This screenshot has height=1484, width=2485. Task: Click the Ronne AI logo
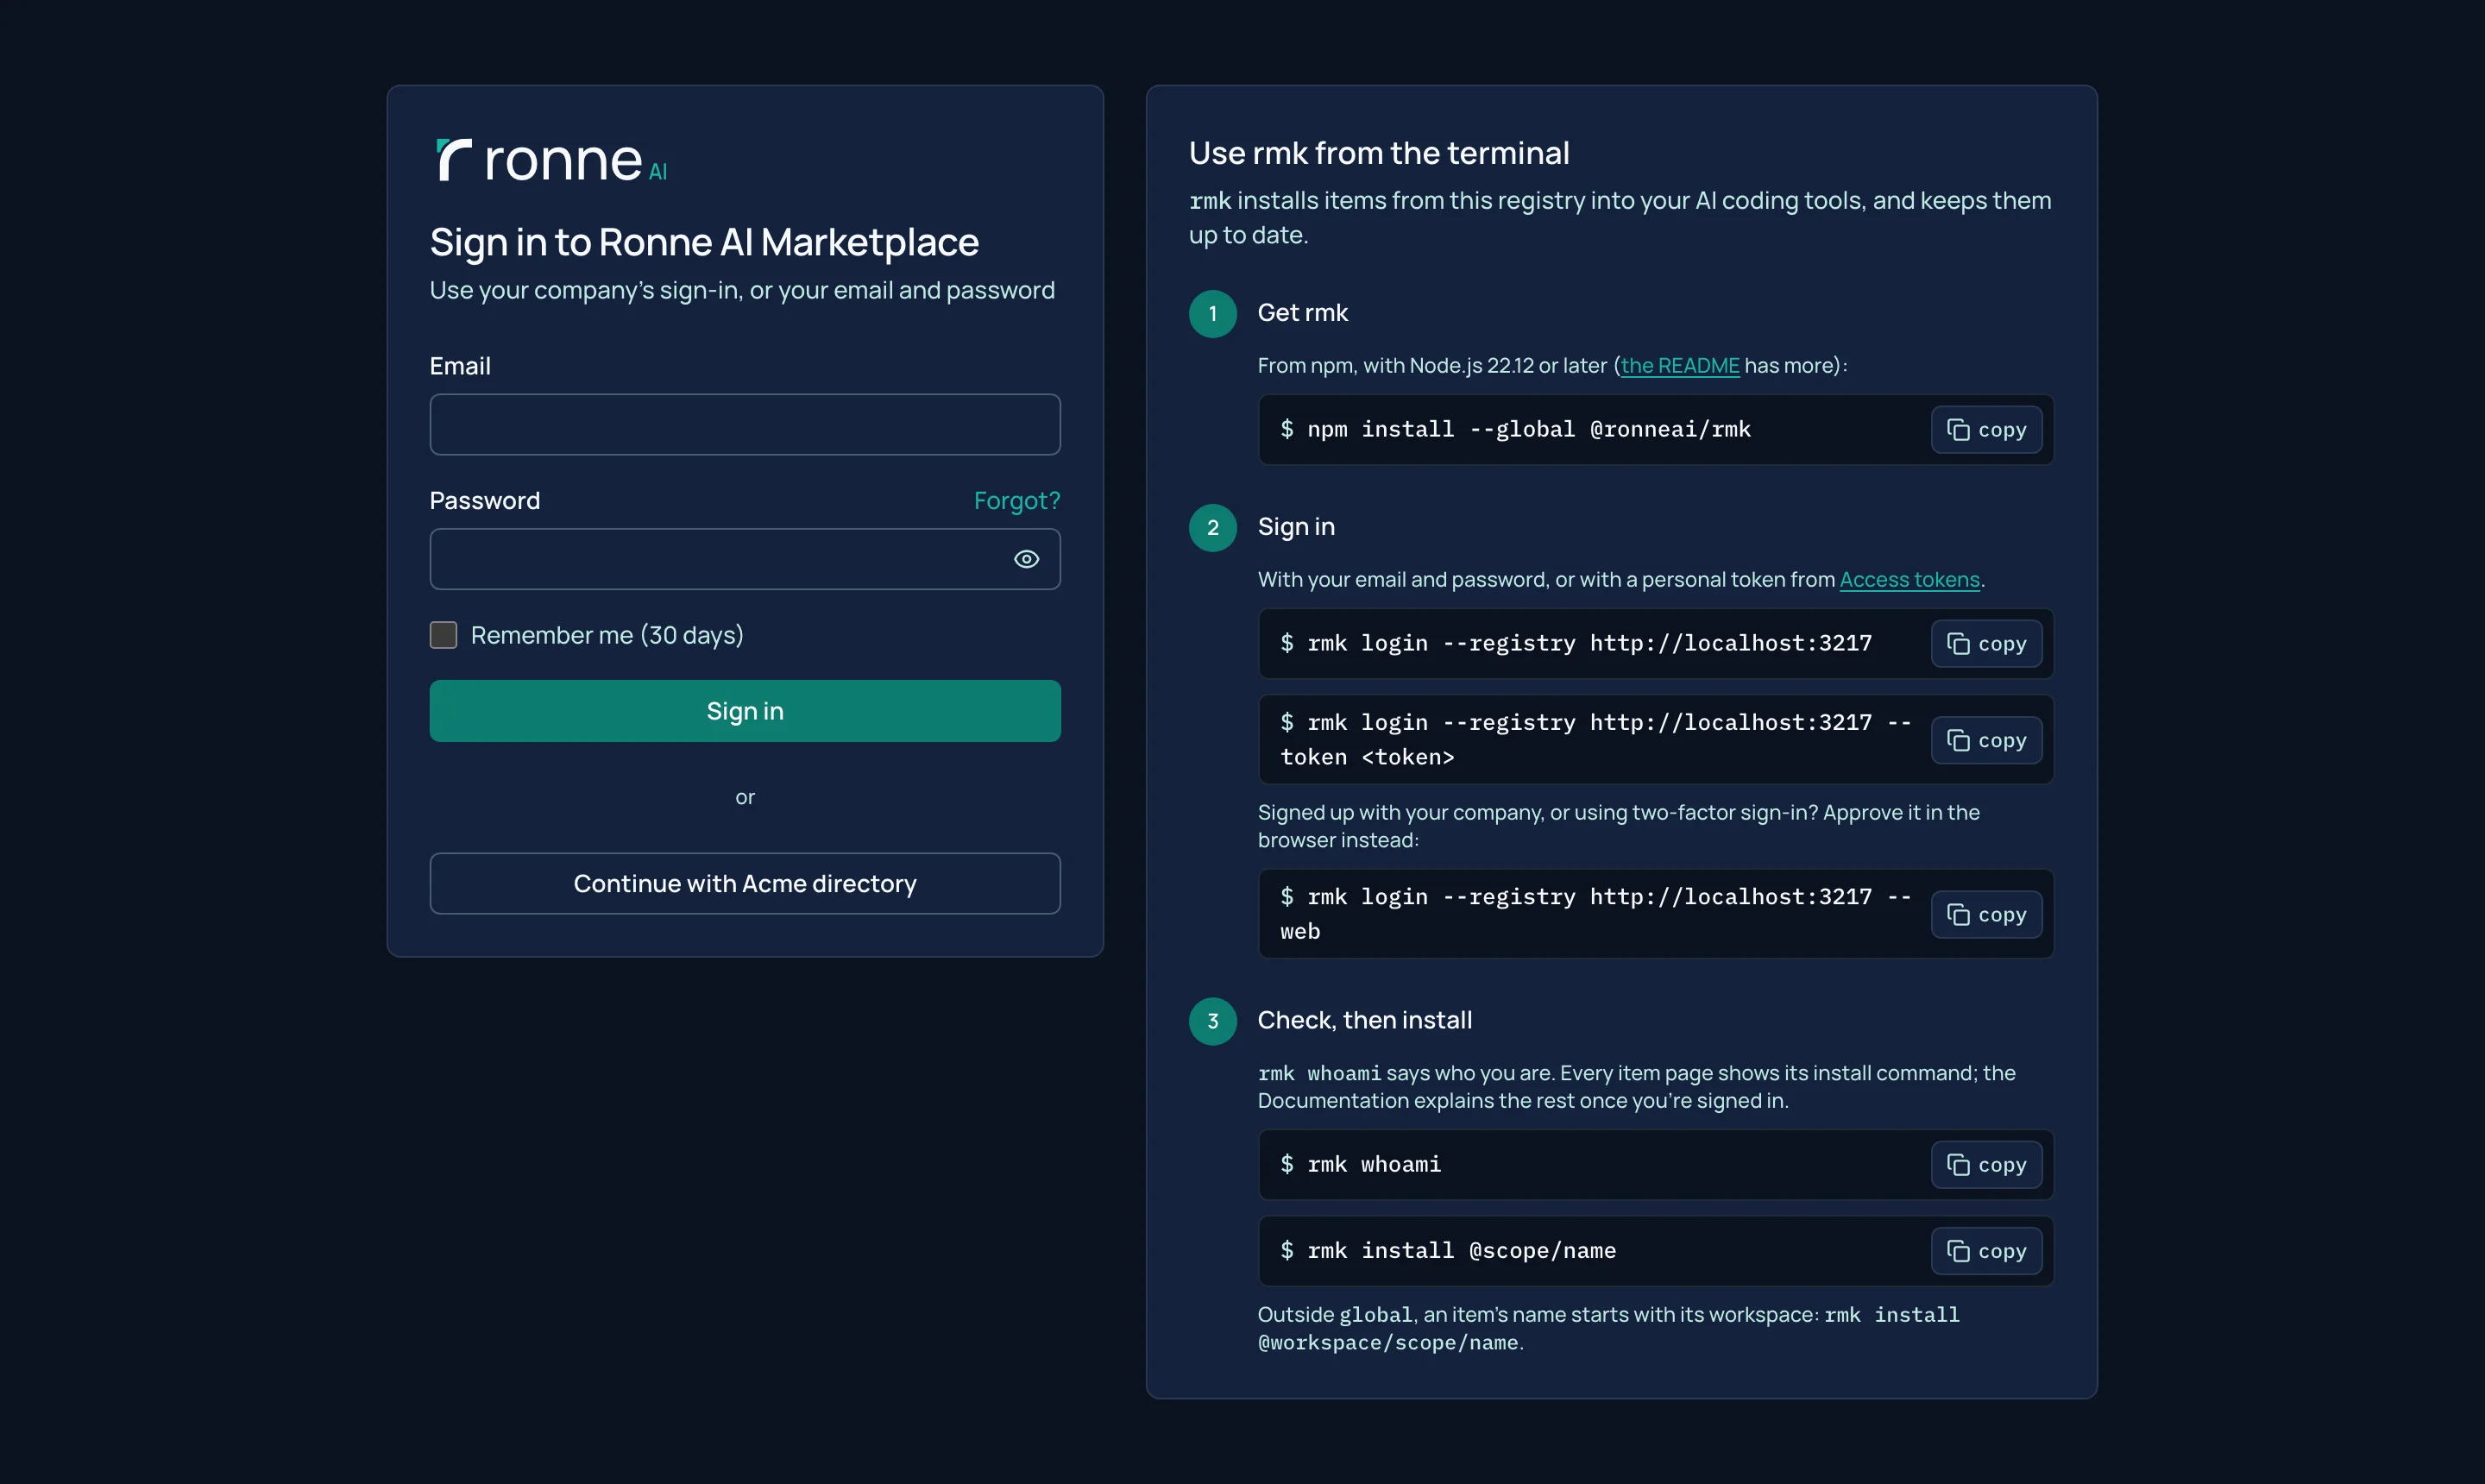(x=551, y=160)
